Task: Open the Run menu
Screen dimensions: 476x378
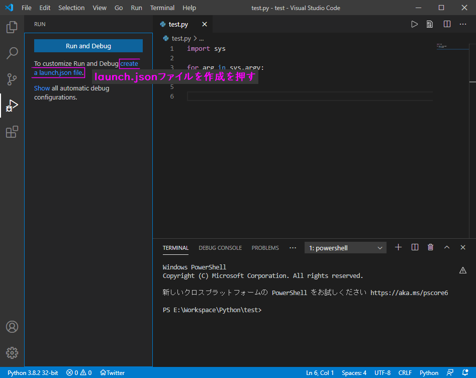Action: 136,8
